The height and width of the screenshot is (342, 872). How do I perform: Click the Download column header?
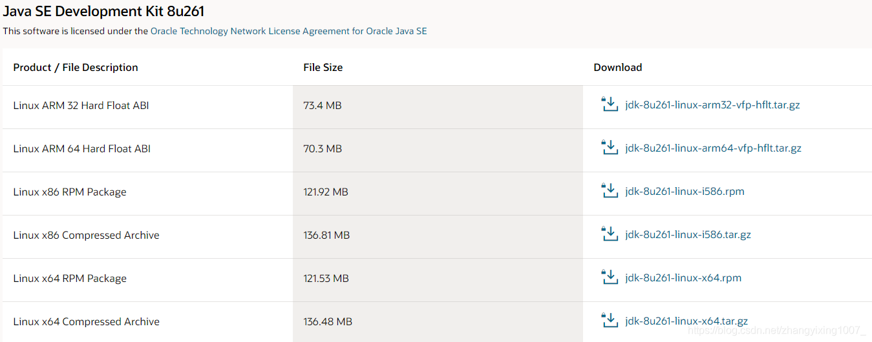(618, 67)
